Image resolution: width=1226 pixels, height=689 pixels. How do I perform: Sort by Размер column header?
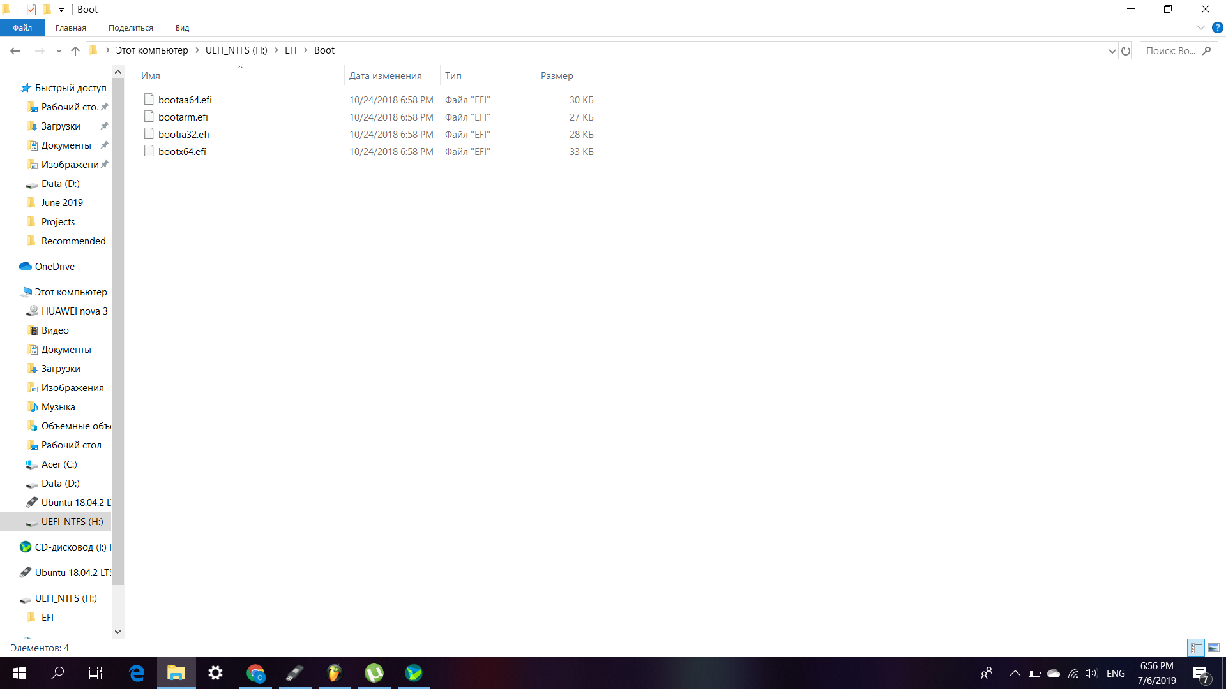pos(557,75)
